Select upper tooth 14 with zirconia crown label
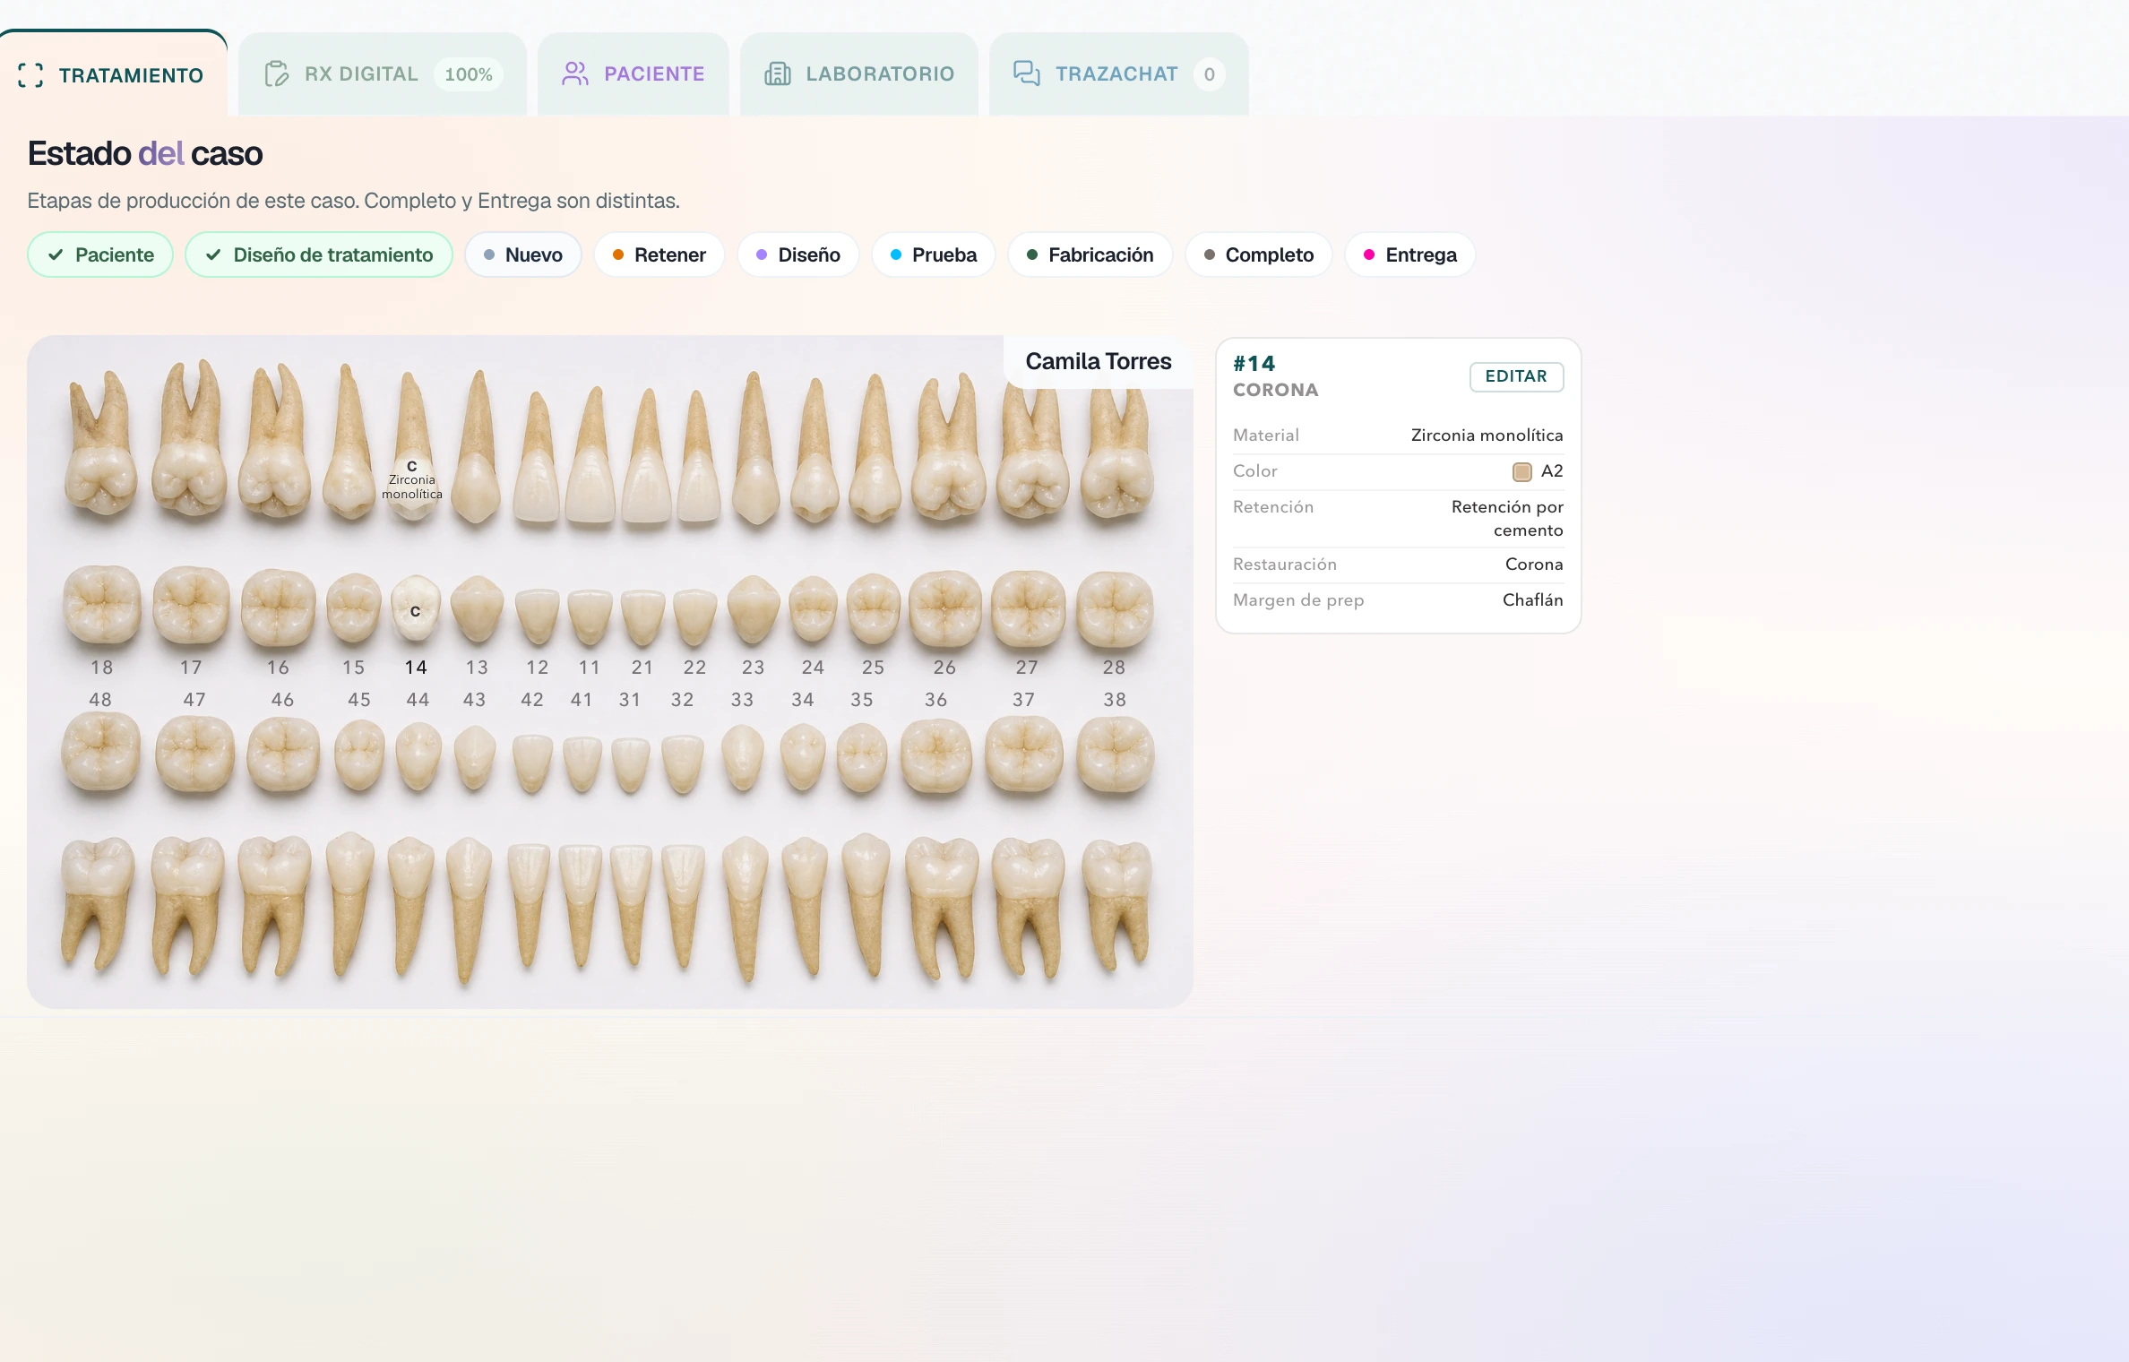This screenshot has height=1362, width=2129. 412,446
